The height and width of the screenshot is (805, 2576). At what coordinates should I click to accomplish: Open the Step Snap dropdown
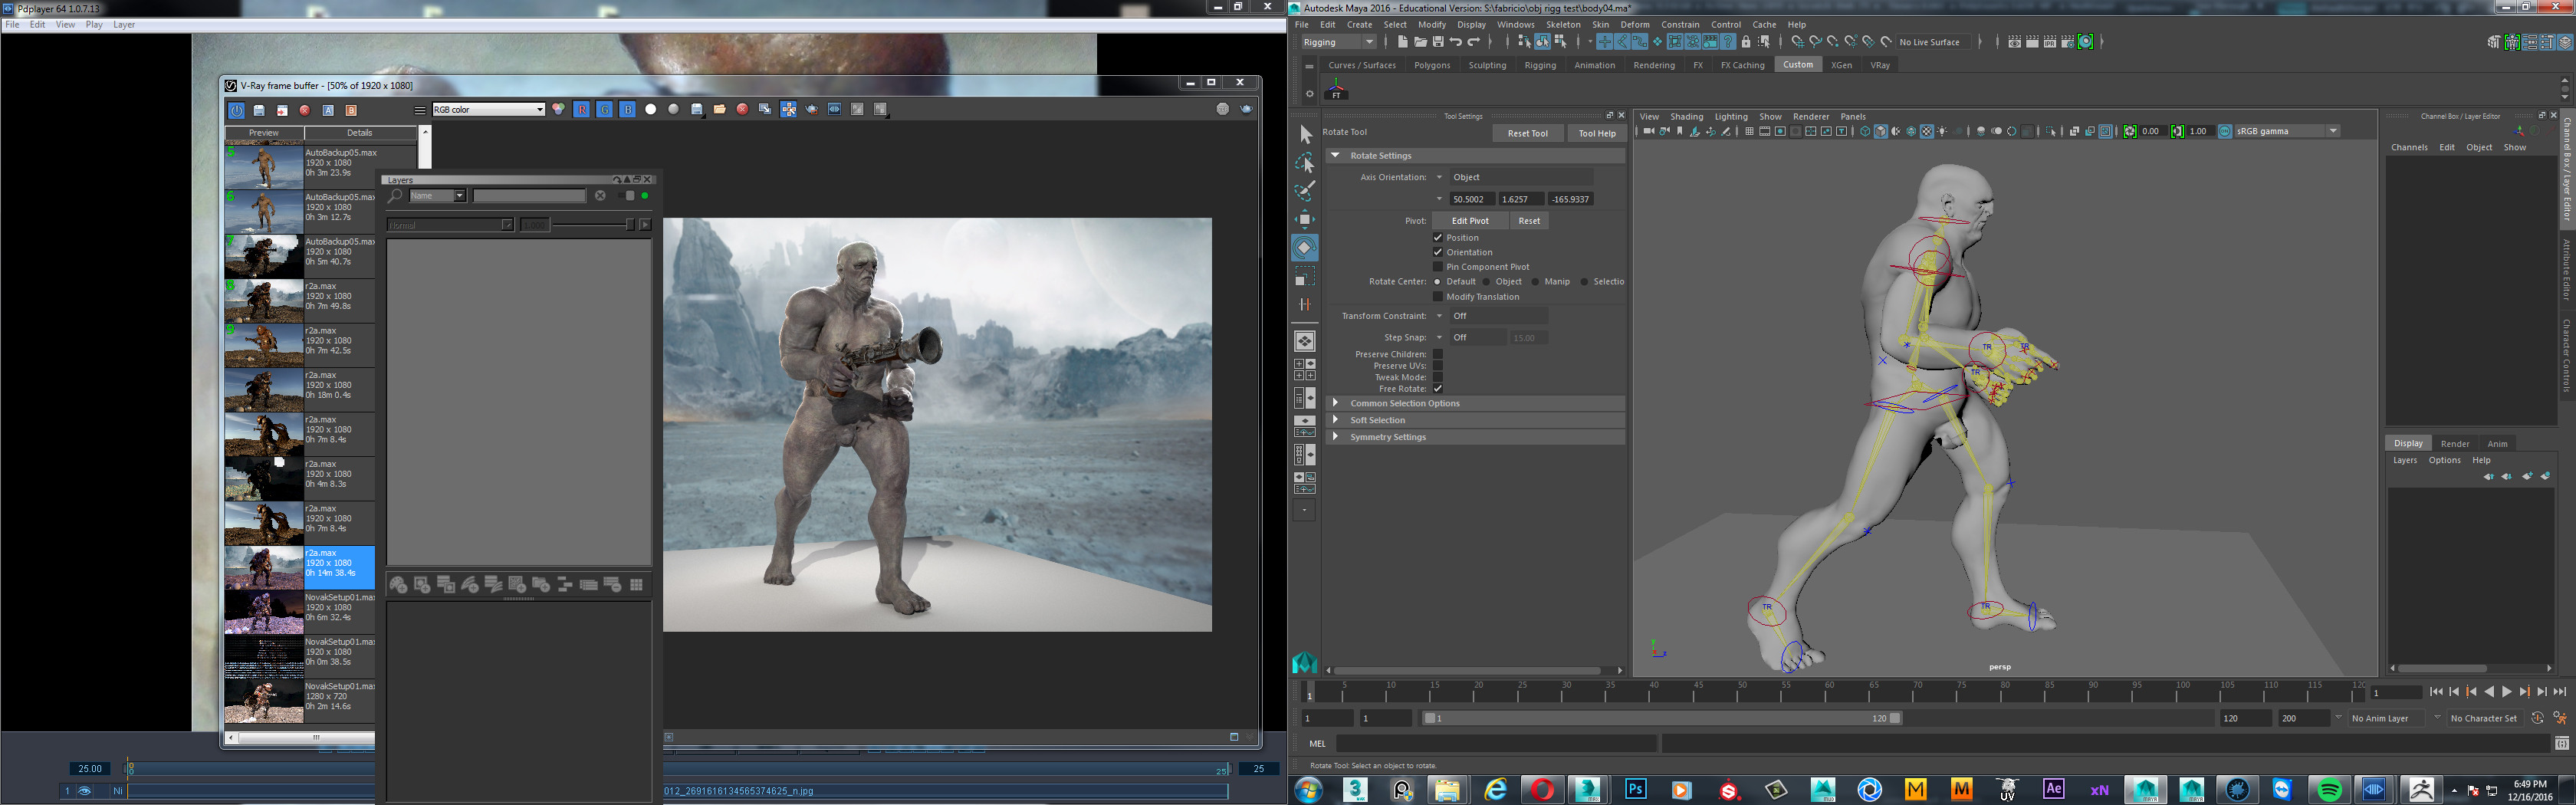(x=1477, y=338)
